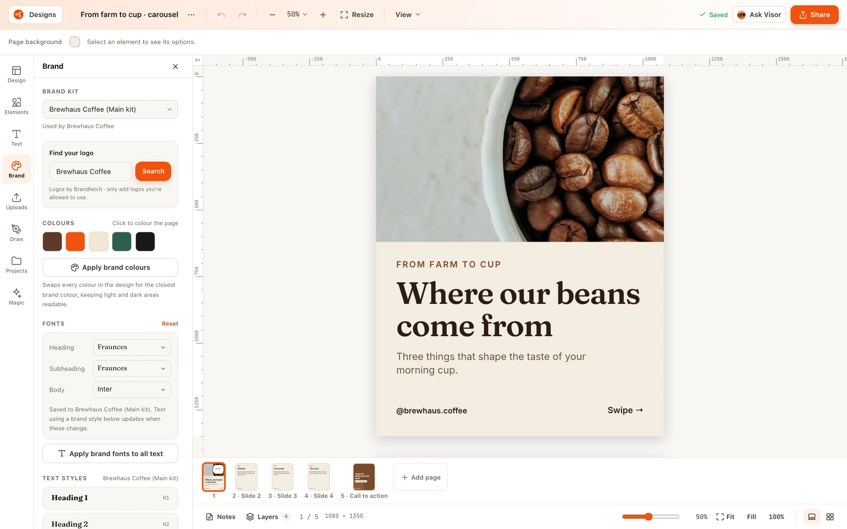Viewport: 847px width, 529px height.
Task: Click the undo arrow icon
Action: pyautogui.click(x=221, y=15)
